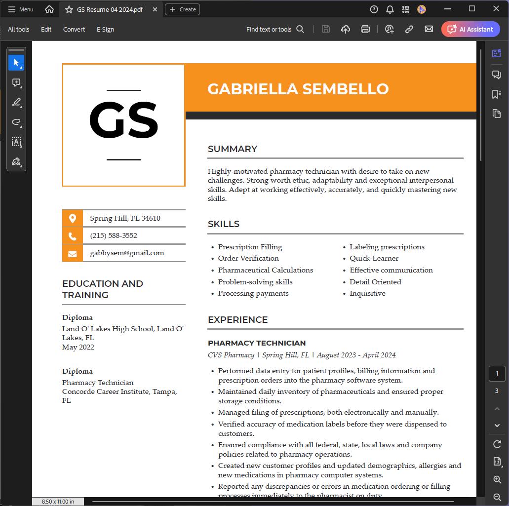This screenshot has width=509, height=506.
Task: Go to next page down chevron
Action: [497, 425]
